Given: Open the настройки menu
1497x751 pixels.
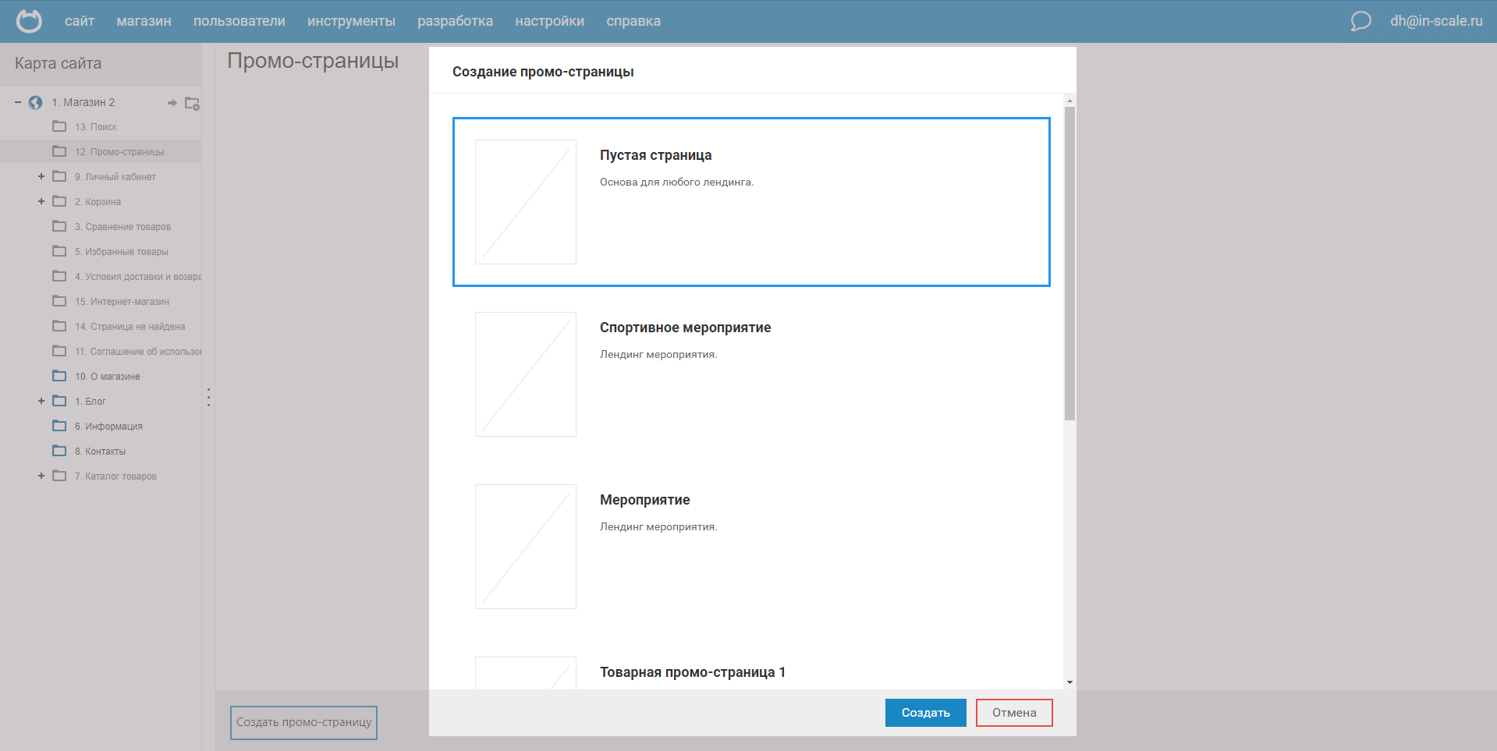Looking at the screenshot, I should (549, 21).
